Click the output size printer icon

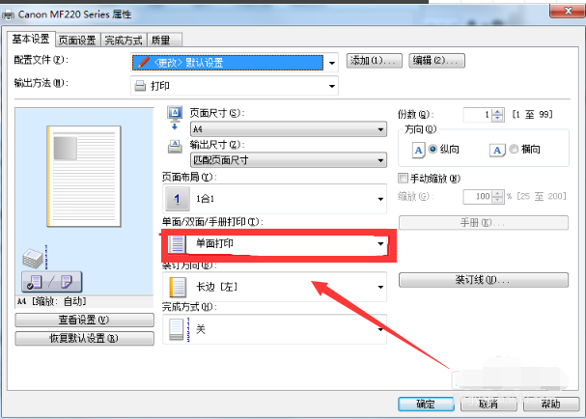point(175,147)
